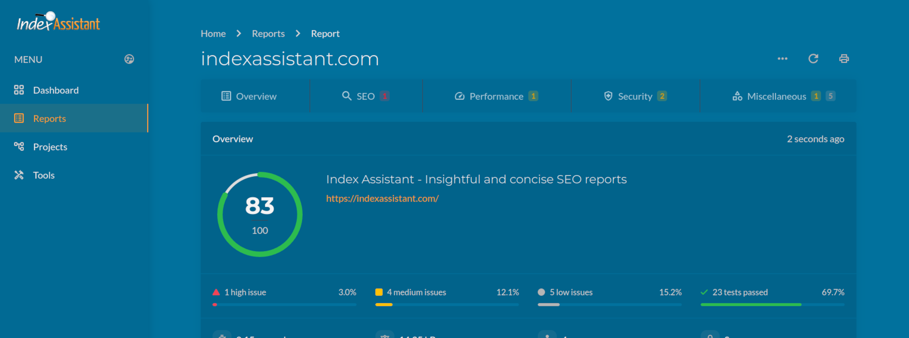Screen dimensions: 909x338
Task: Click the Security shield icon
Action: pyautogui.click(x=608, y=96)
